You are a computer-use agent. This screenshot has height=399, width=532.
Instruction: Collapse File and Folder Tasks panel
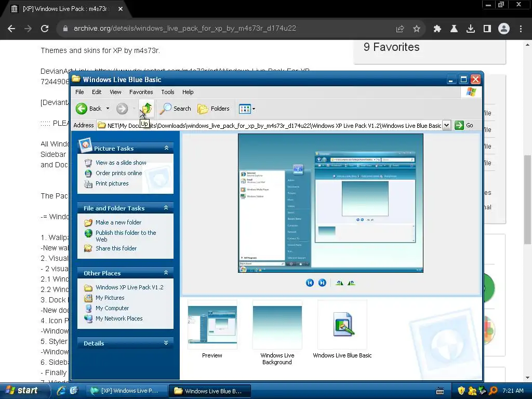(x=166, y=208)
